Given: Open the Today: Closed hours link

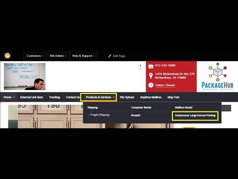Looking at the screenshot, I should click(165, 85).
